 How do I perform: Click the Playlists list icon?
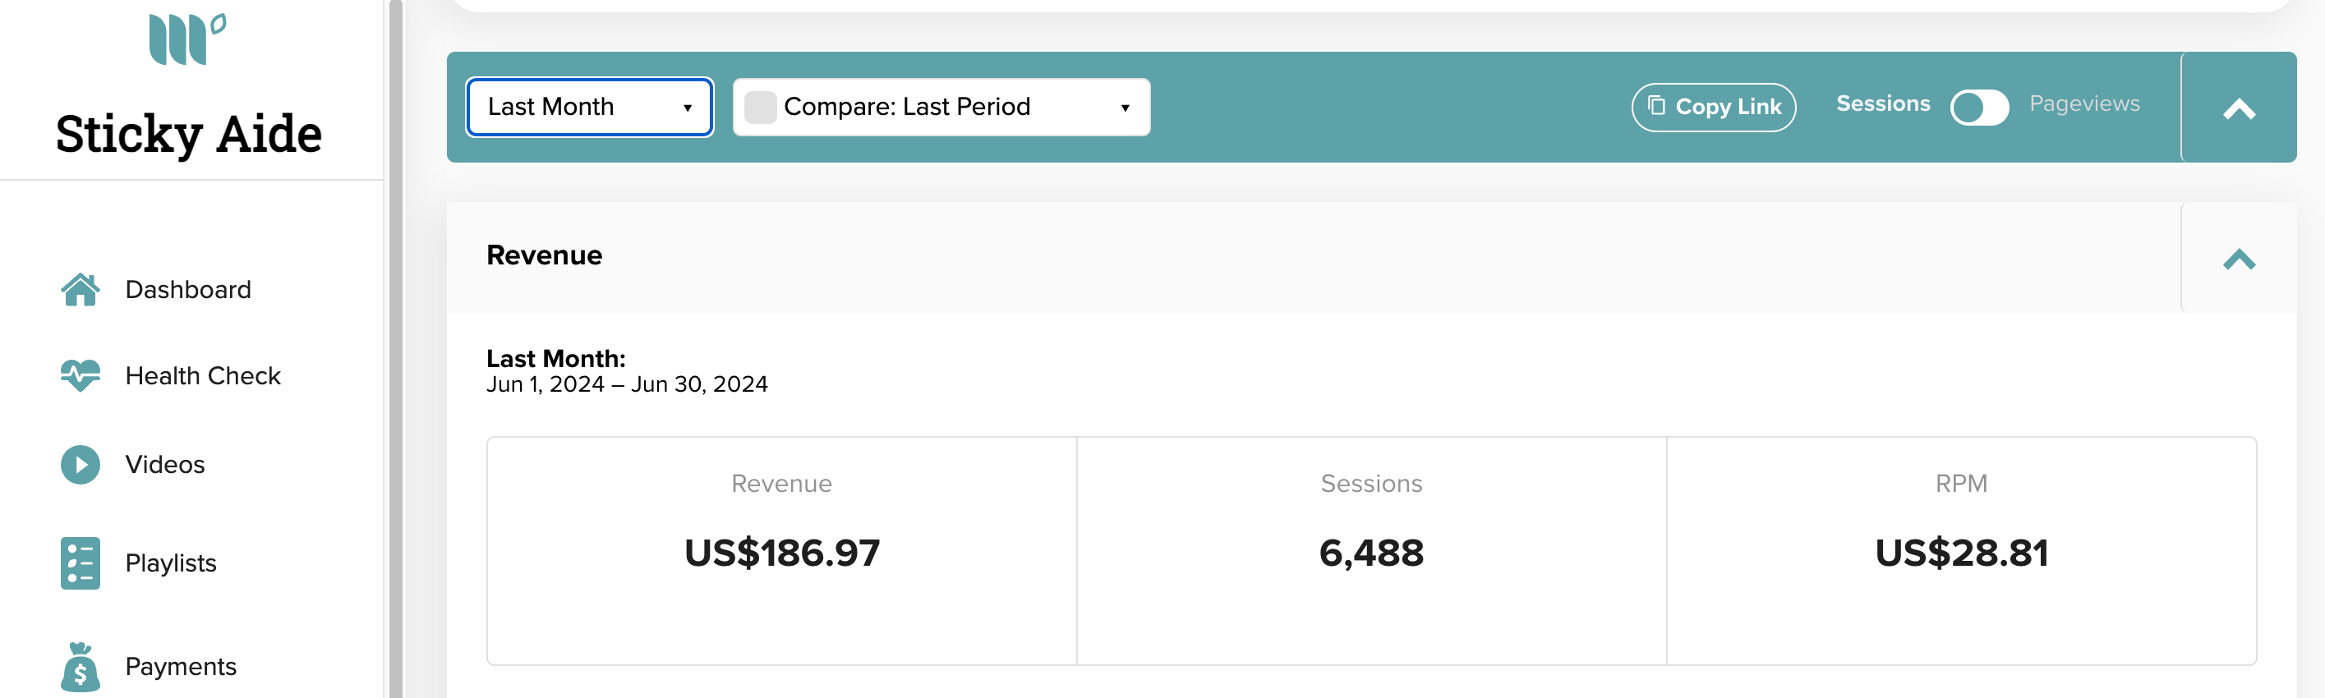point(81,563)
